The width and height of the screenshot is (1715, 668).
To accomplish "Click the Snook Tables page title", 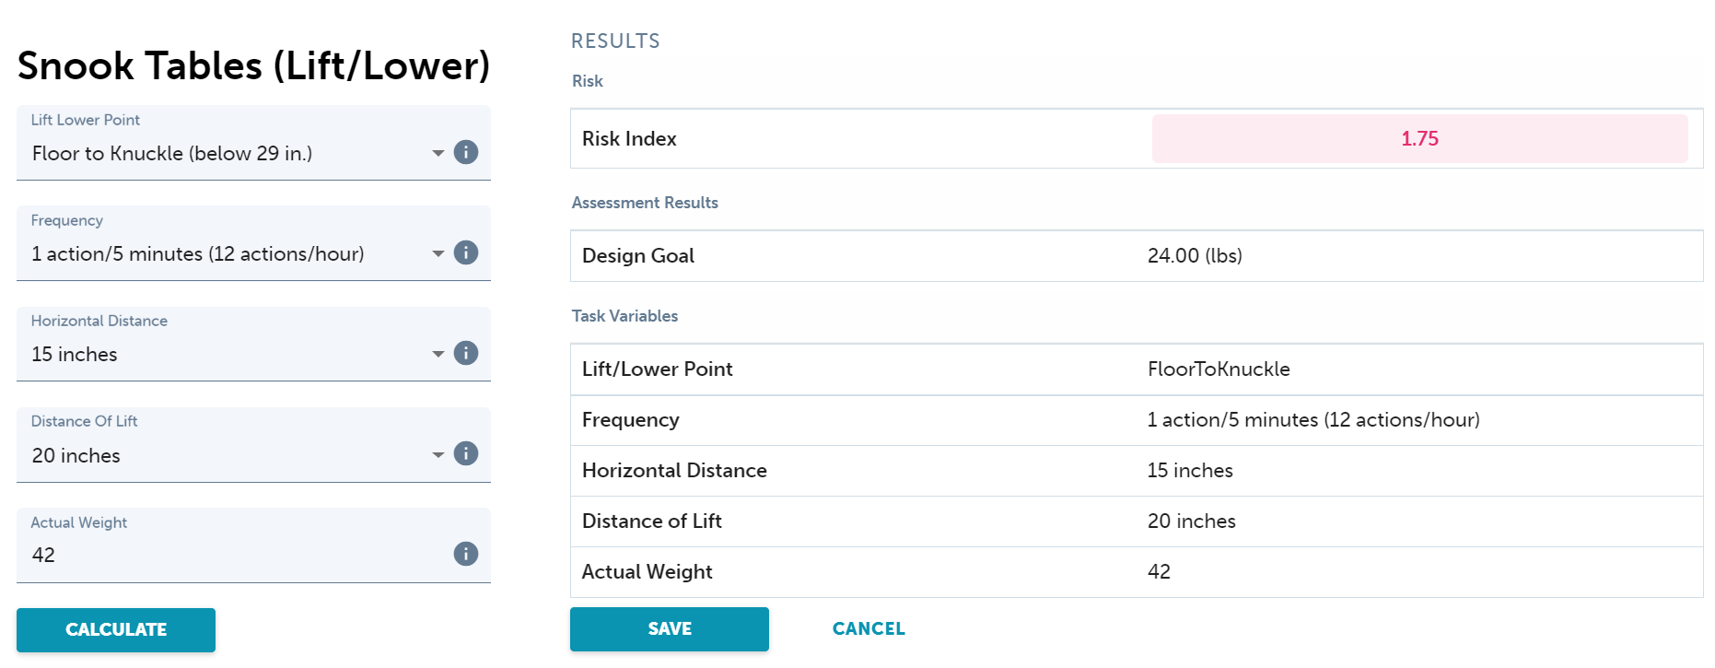I will tap(255, 65).
